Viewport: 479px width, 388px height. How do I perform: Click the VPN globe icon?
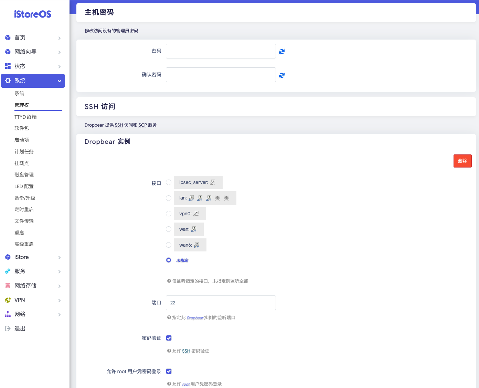pos(8,300)
